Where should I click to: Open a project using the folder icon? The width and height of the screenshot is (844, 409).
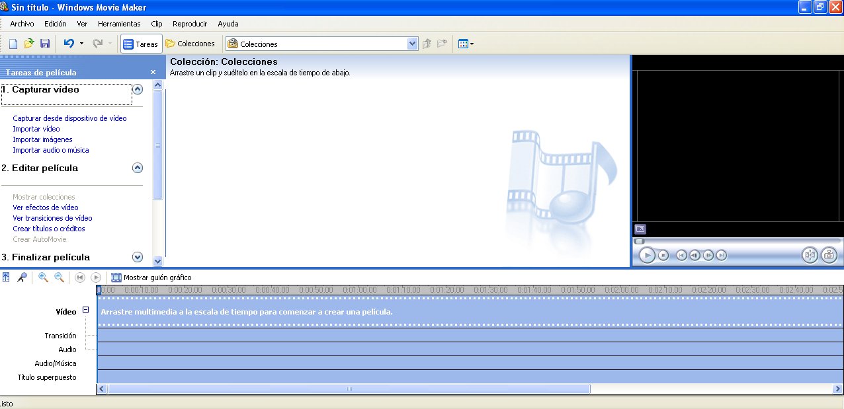tap(29, 44)
